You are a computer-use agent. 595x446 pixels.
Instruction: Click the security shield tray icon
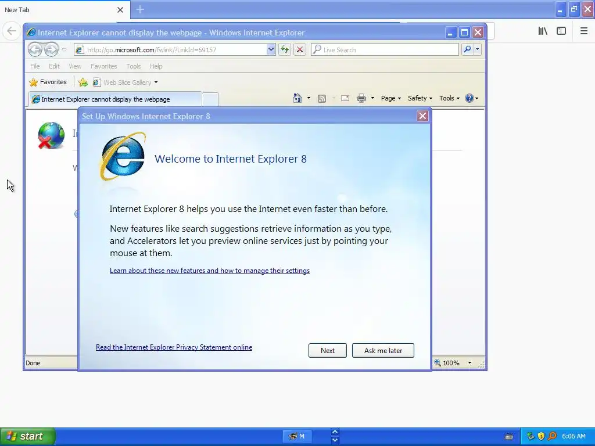(x=541, y=436)
